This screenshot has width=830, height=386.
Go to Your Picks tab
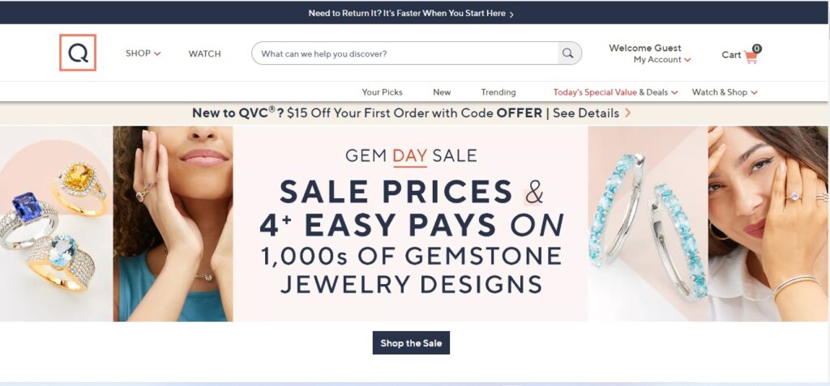[x=382, y=92]
